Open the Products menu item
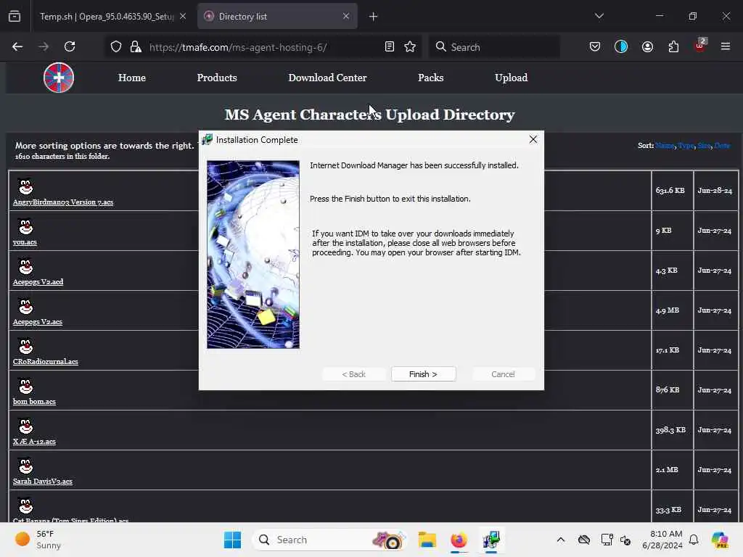Image resolution: width=743 pixels, height=557 pixels. (216, 78)
